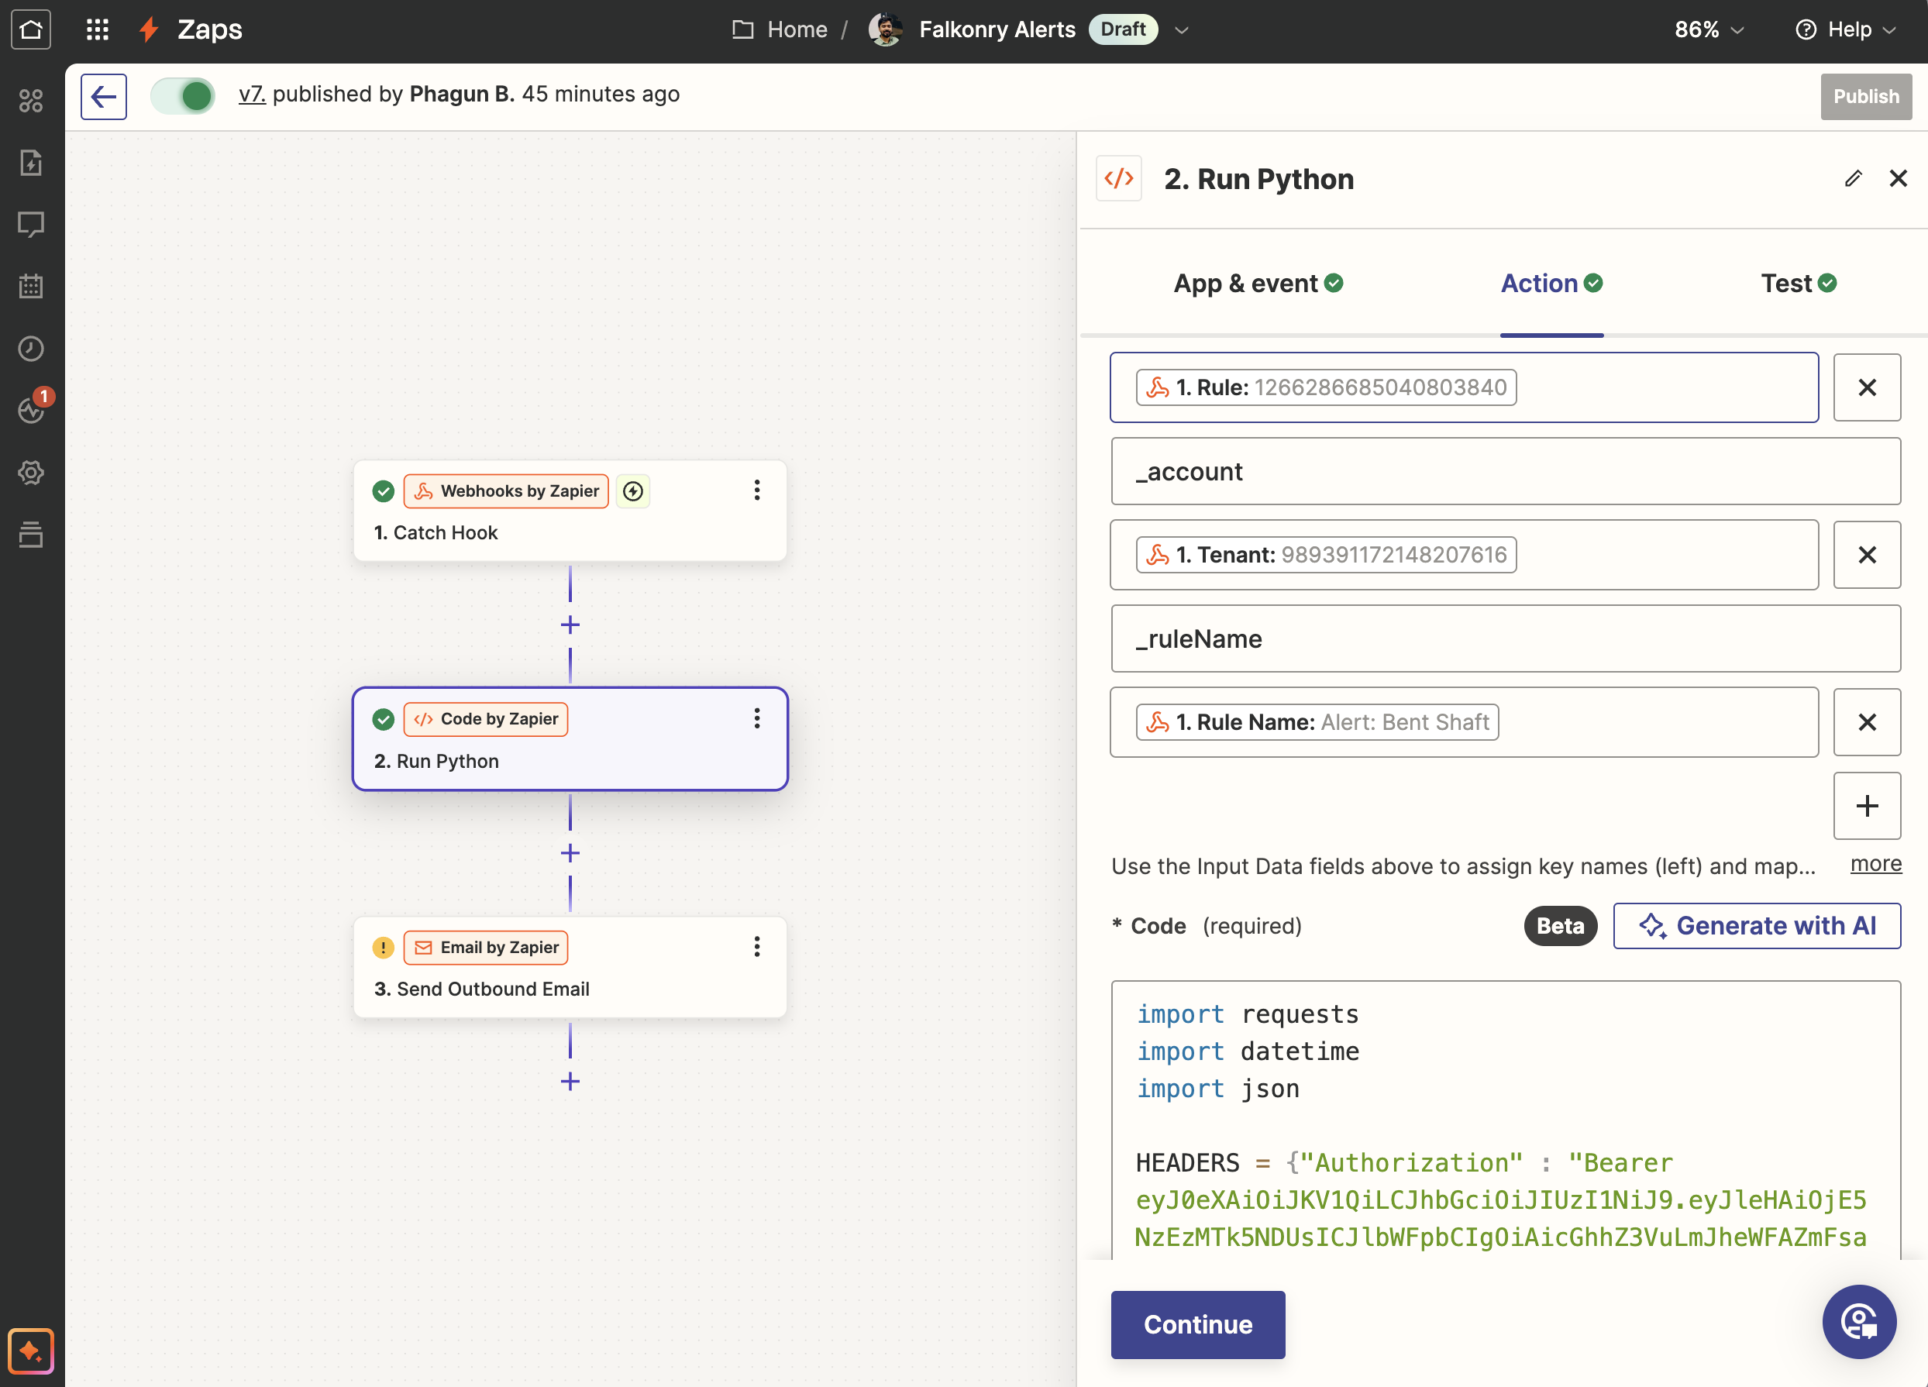Remove the Rule Name input data row
This screenshot has height=1387, width=1928.
1867,722
